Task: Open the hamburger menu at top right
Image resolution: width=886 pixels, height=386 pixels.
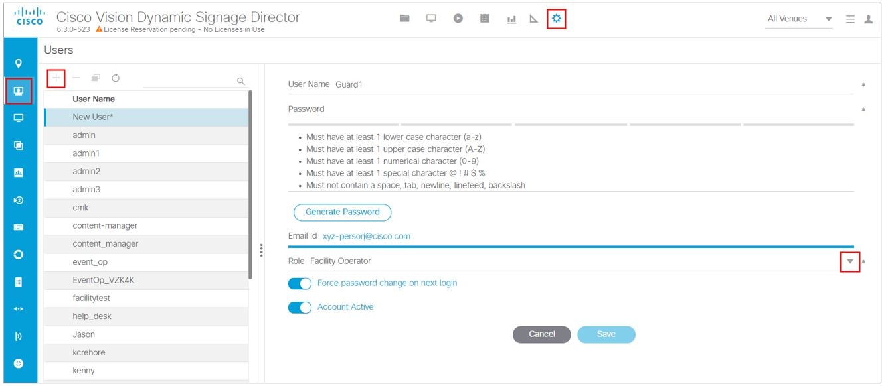Action: click(850, 19)
